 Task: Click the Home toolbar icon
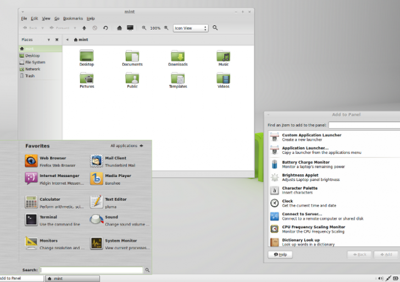click(119, 27)
